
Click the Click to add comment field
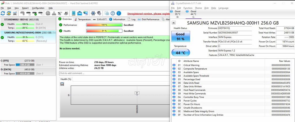(114, 73)
